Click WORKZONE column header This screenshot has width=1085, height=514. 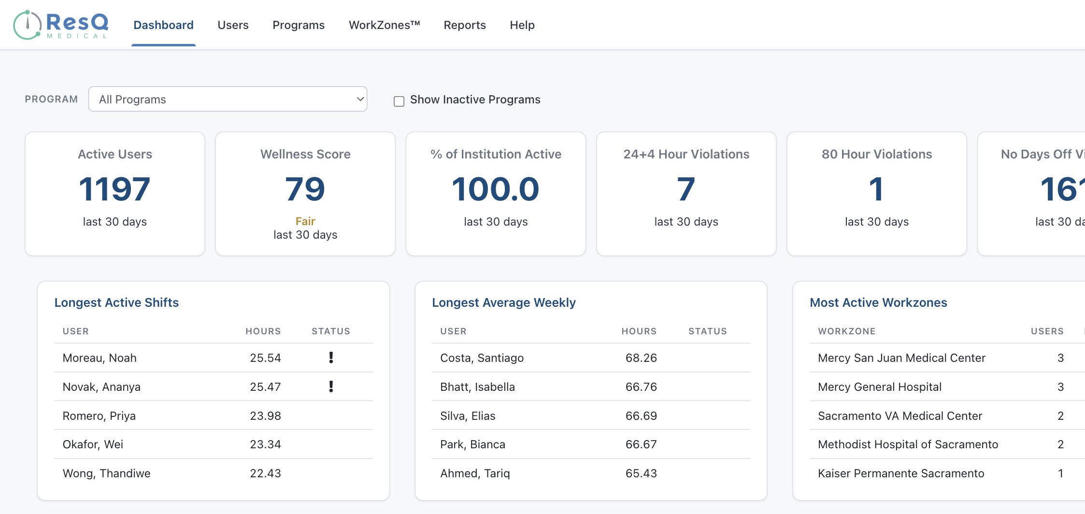pos(847,331)
